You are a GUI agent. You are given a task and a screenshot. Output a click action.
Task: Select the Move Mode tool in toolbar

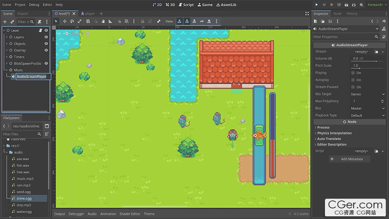pyautogui.click(x=65, y=21)
